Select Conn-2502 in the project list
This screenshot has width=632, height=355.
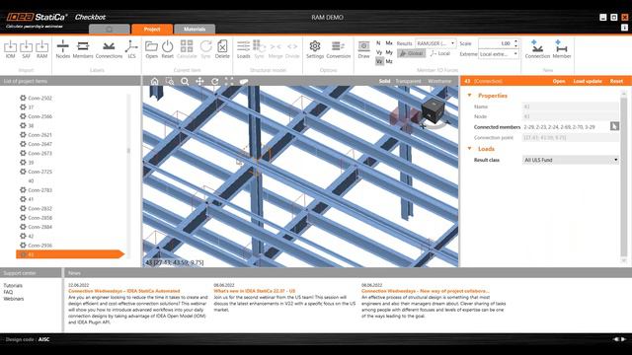click(39, 98)
